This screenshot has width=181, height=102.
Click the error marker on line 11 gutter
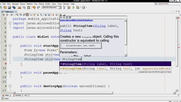tap(6, 63)
